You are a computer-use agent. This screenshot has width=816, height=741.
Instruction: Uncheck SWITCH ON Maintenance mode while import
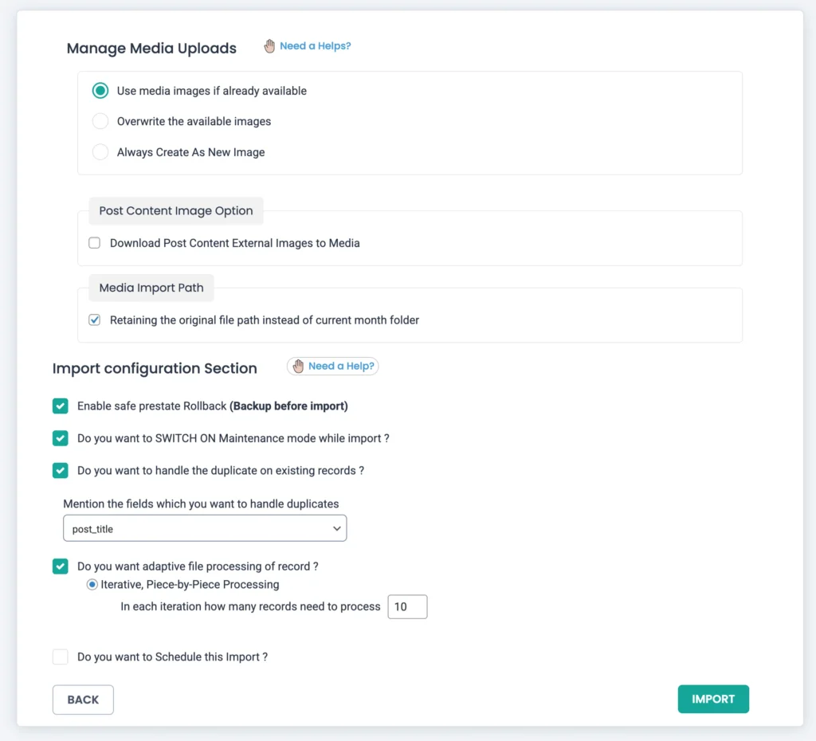point(60,438)
